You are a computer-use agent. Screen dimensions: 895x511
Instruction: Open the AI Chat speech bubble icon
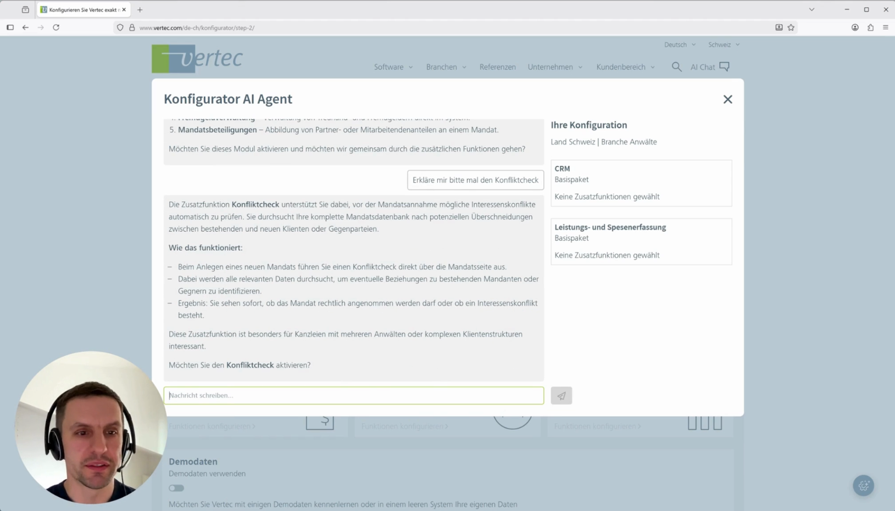click(x=724, y=67)
